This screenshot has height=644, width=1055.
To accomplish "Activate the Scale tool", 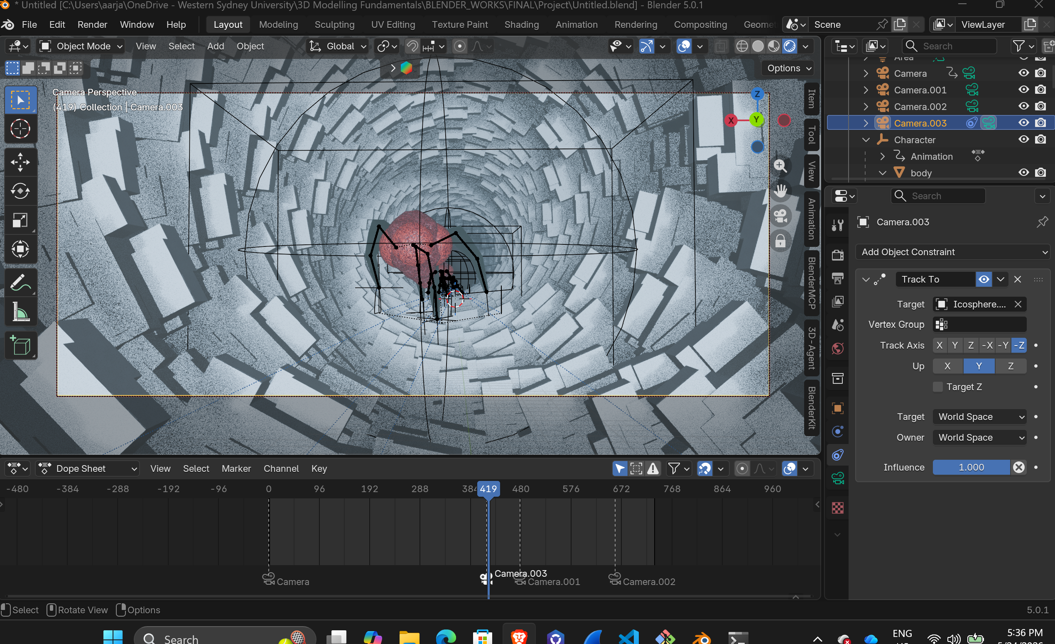I will pyautogui.click(x=20, y=220).
